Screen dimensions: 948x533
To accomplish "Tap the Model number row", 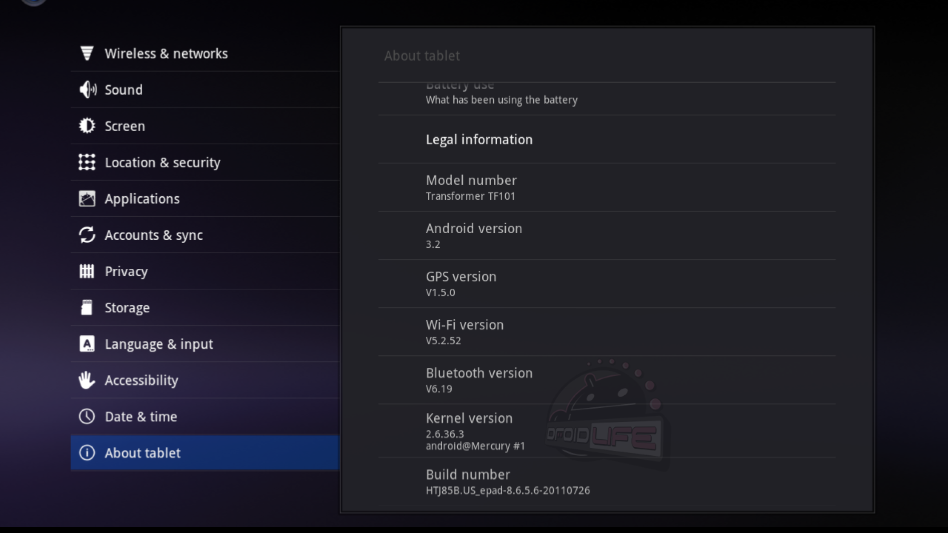I will pyautogui.click(x=607, y=187).
